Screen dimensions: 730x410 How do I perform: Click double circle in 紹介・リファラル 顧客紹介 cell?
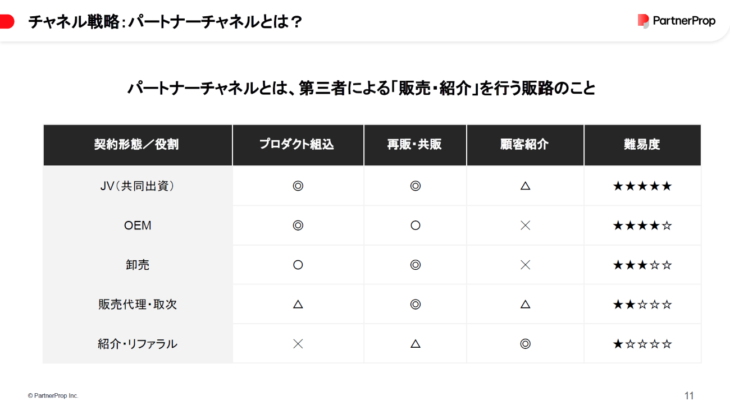point(526,344)
